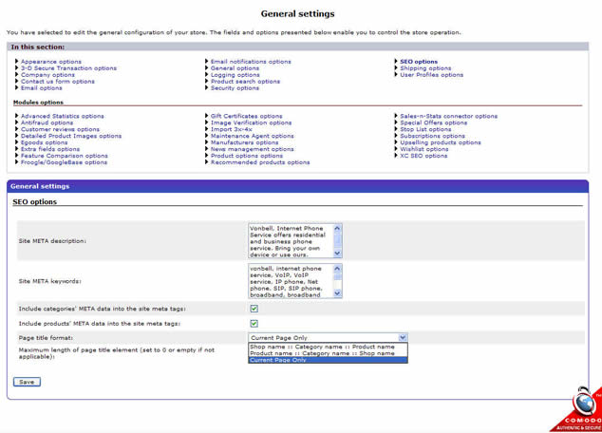
Task: Uncheck include categories' META data checkbox
Action: pyautogui.click(x=254, y=309)
